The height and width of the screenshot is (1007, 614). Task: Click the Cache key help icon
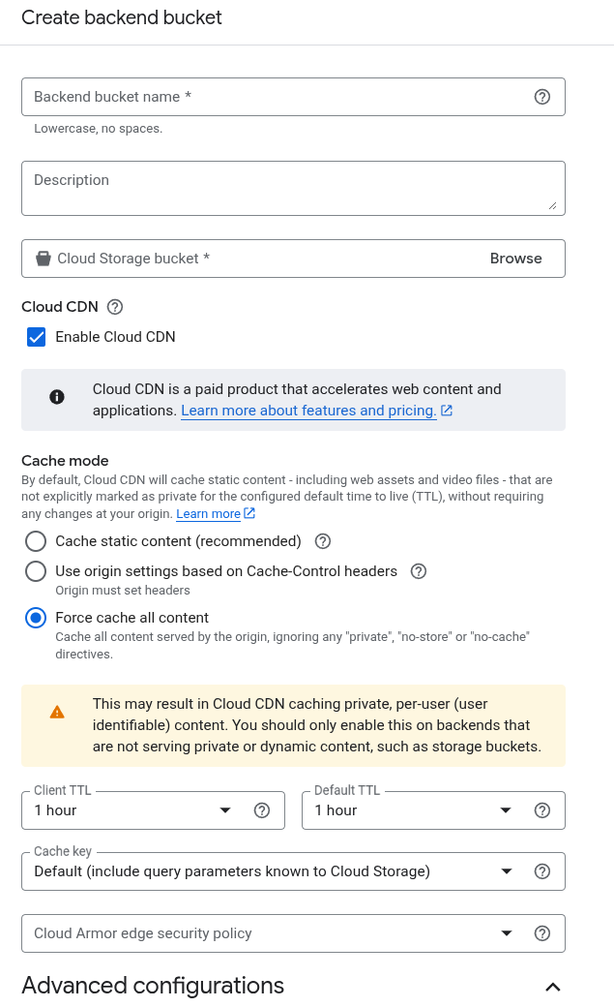coord(542,871)
